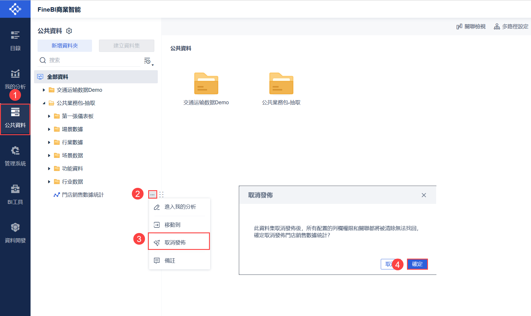Expand the 第一張儀表板 folder
Viewport: 531px width, 316px height.
pos(49,116)
